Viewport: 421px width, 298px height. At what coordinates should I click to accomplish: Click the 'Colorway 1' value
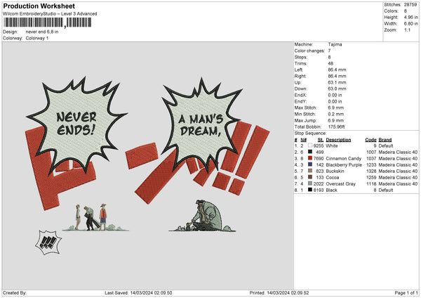coord(37,38)
